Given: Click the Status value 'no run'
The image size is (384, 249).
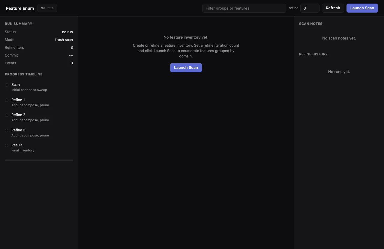Looking at the screenshot, I should (x=67, y=32).
